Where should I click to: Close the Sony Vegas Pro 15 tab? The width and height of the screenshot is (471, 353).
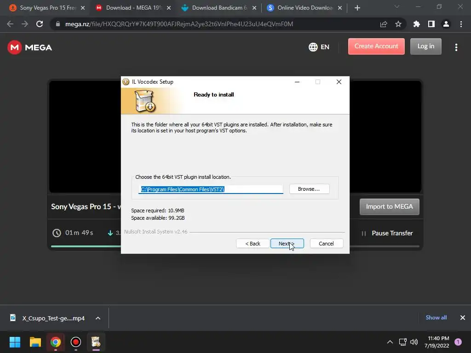point(83,8)
